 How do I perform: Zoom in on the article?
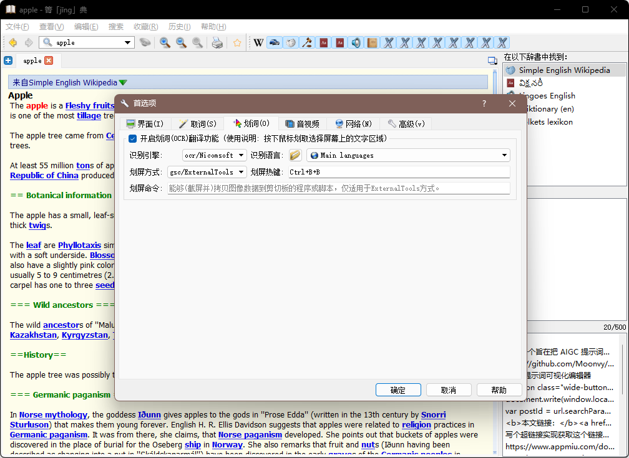(x=165, y=42)
